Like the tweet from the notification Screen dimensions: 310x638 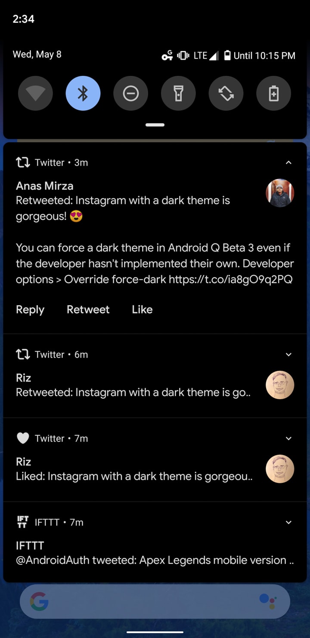pyautogui.click(x=142, y=310)
